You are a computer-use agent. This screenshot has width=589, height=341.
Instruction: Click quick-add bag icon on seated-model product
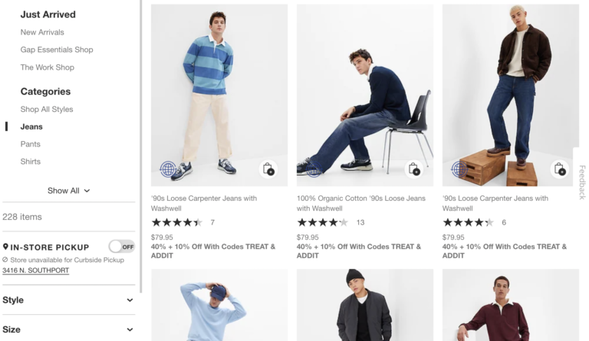(414, 169)
